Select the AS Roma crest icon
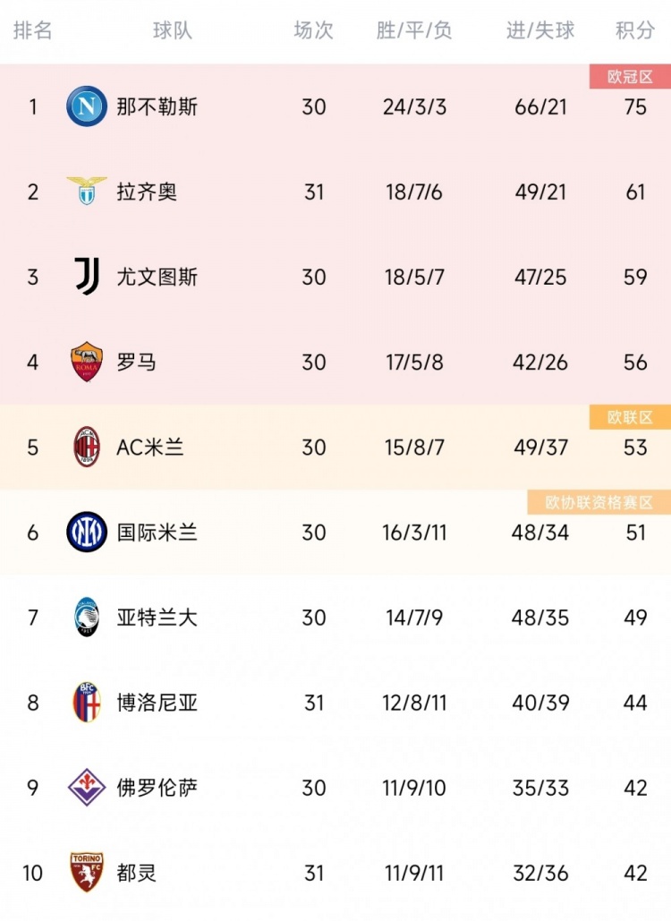671x921 pixels. (x=87, y=362)
